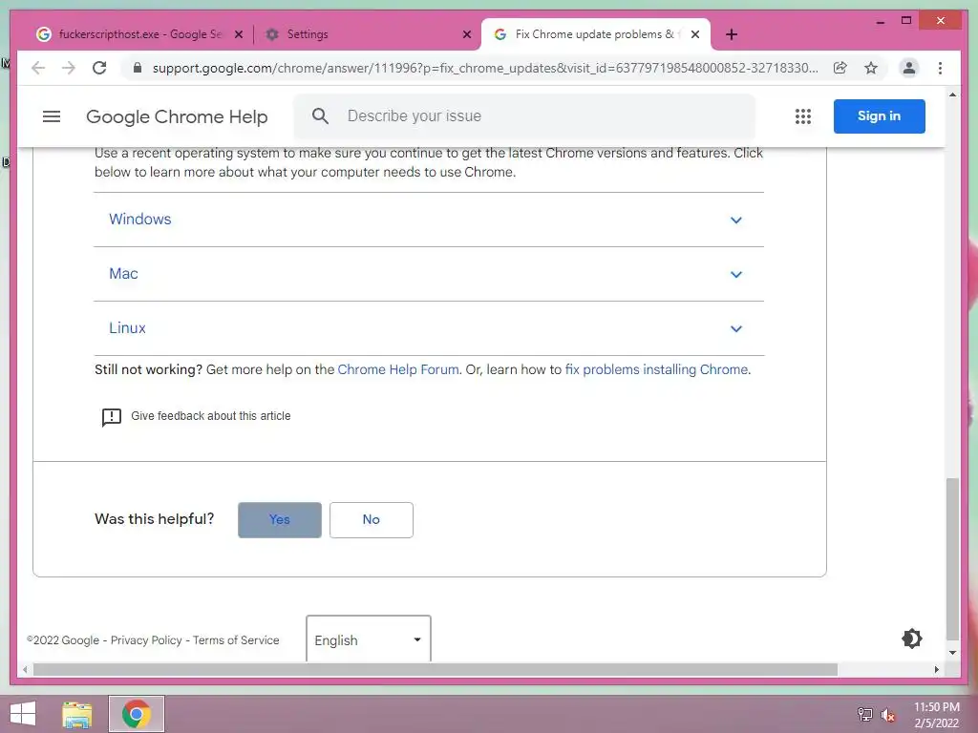This screenshot has height=733, width=978.
Task: Close the Google Search tab
Action: [238, 34]
